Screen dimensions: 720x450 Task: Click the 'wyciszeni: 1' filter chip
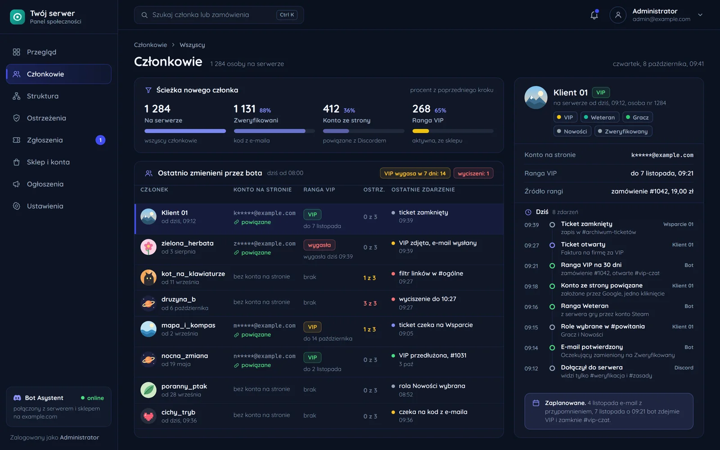tap(473, 173)
